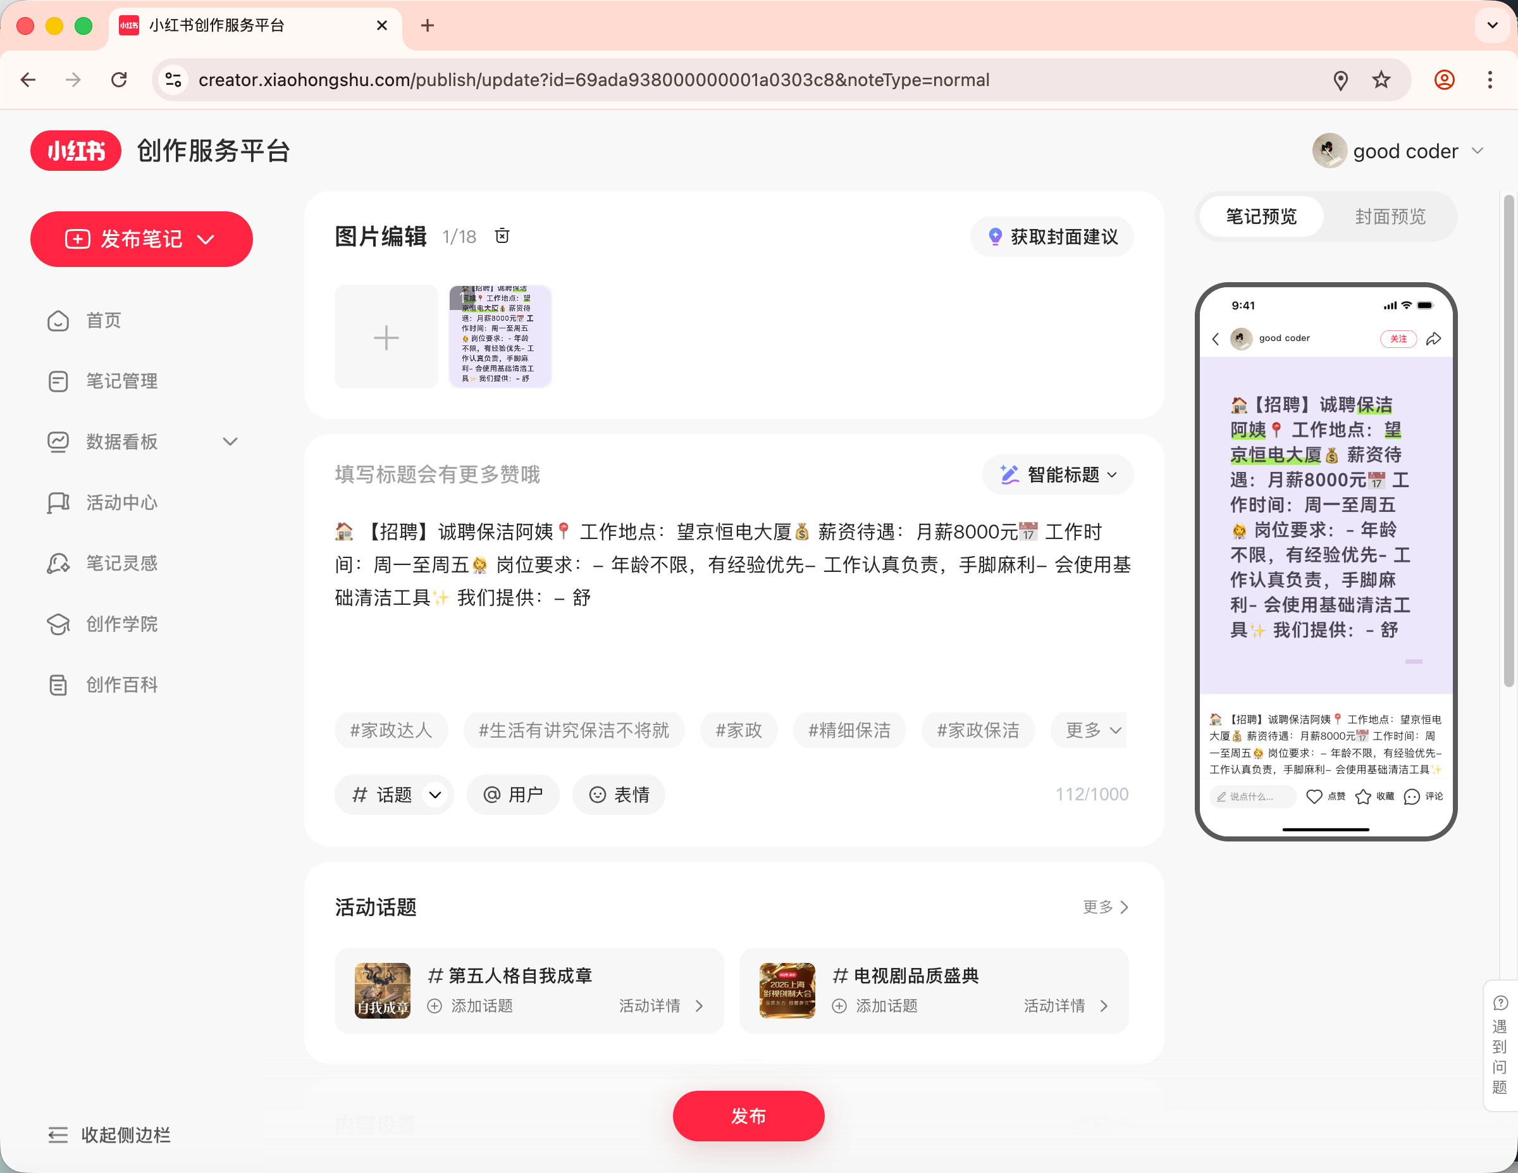
Task: Switch to the 封面预览 tab
Action: tap(1390, 217)
